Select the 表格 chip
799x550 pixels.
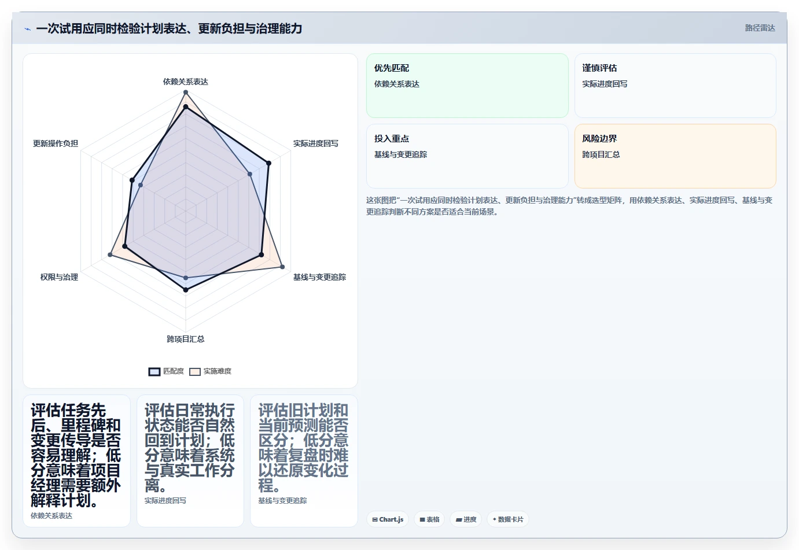(429, 519)
